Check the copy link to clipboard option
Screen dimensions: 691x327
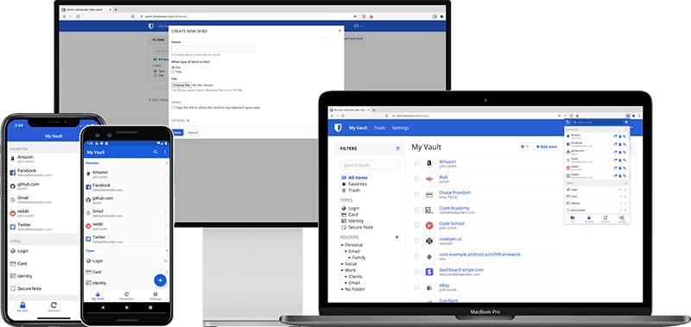(x=173, y=107)
